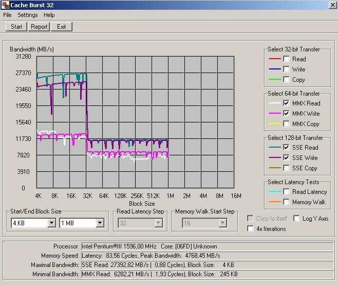
Task: Click the teal SSE Read line swatch
Action: (x=275, y=147)
